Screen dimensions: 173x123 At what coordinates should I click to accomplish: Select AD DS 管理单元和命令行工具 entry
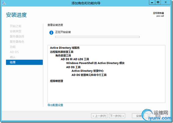coord(89,75)
